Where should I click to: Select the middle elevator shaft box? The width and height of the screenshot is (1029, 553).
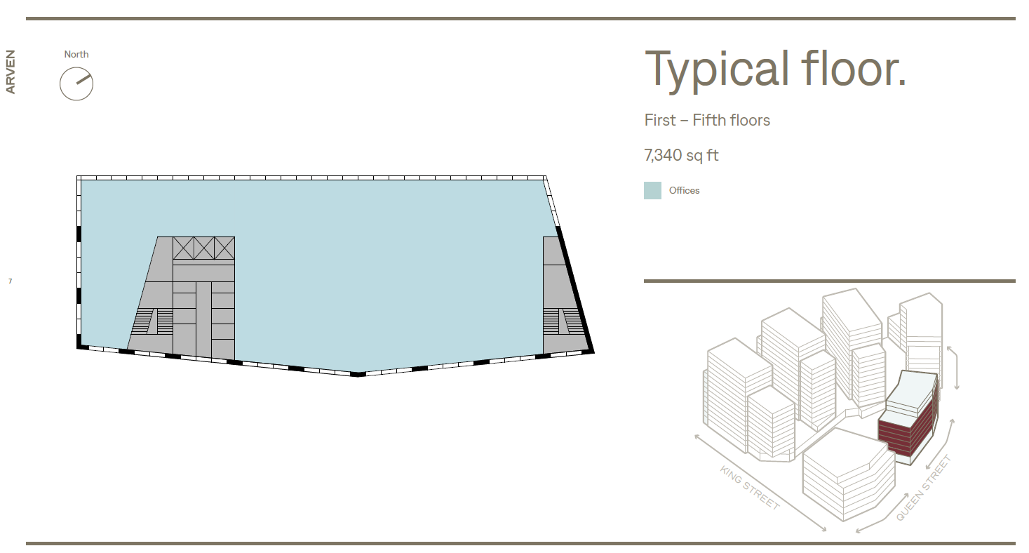(x=203, y=248)
